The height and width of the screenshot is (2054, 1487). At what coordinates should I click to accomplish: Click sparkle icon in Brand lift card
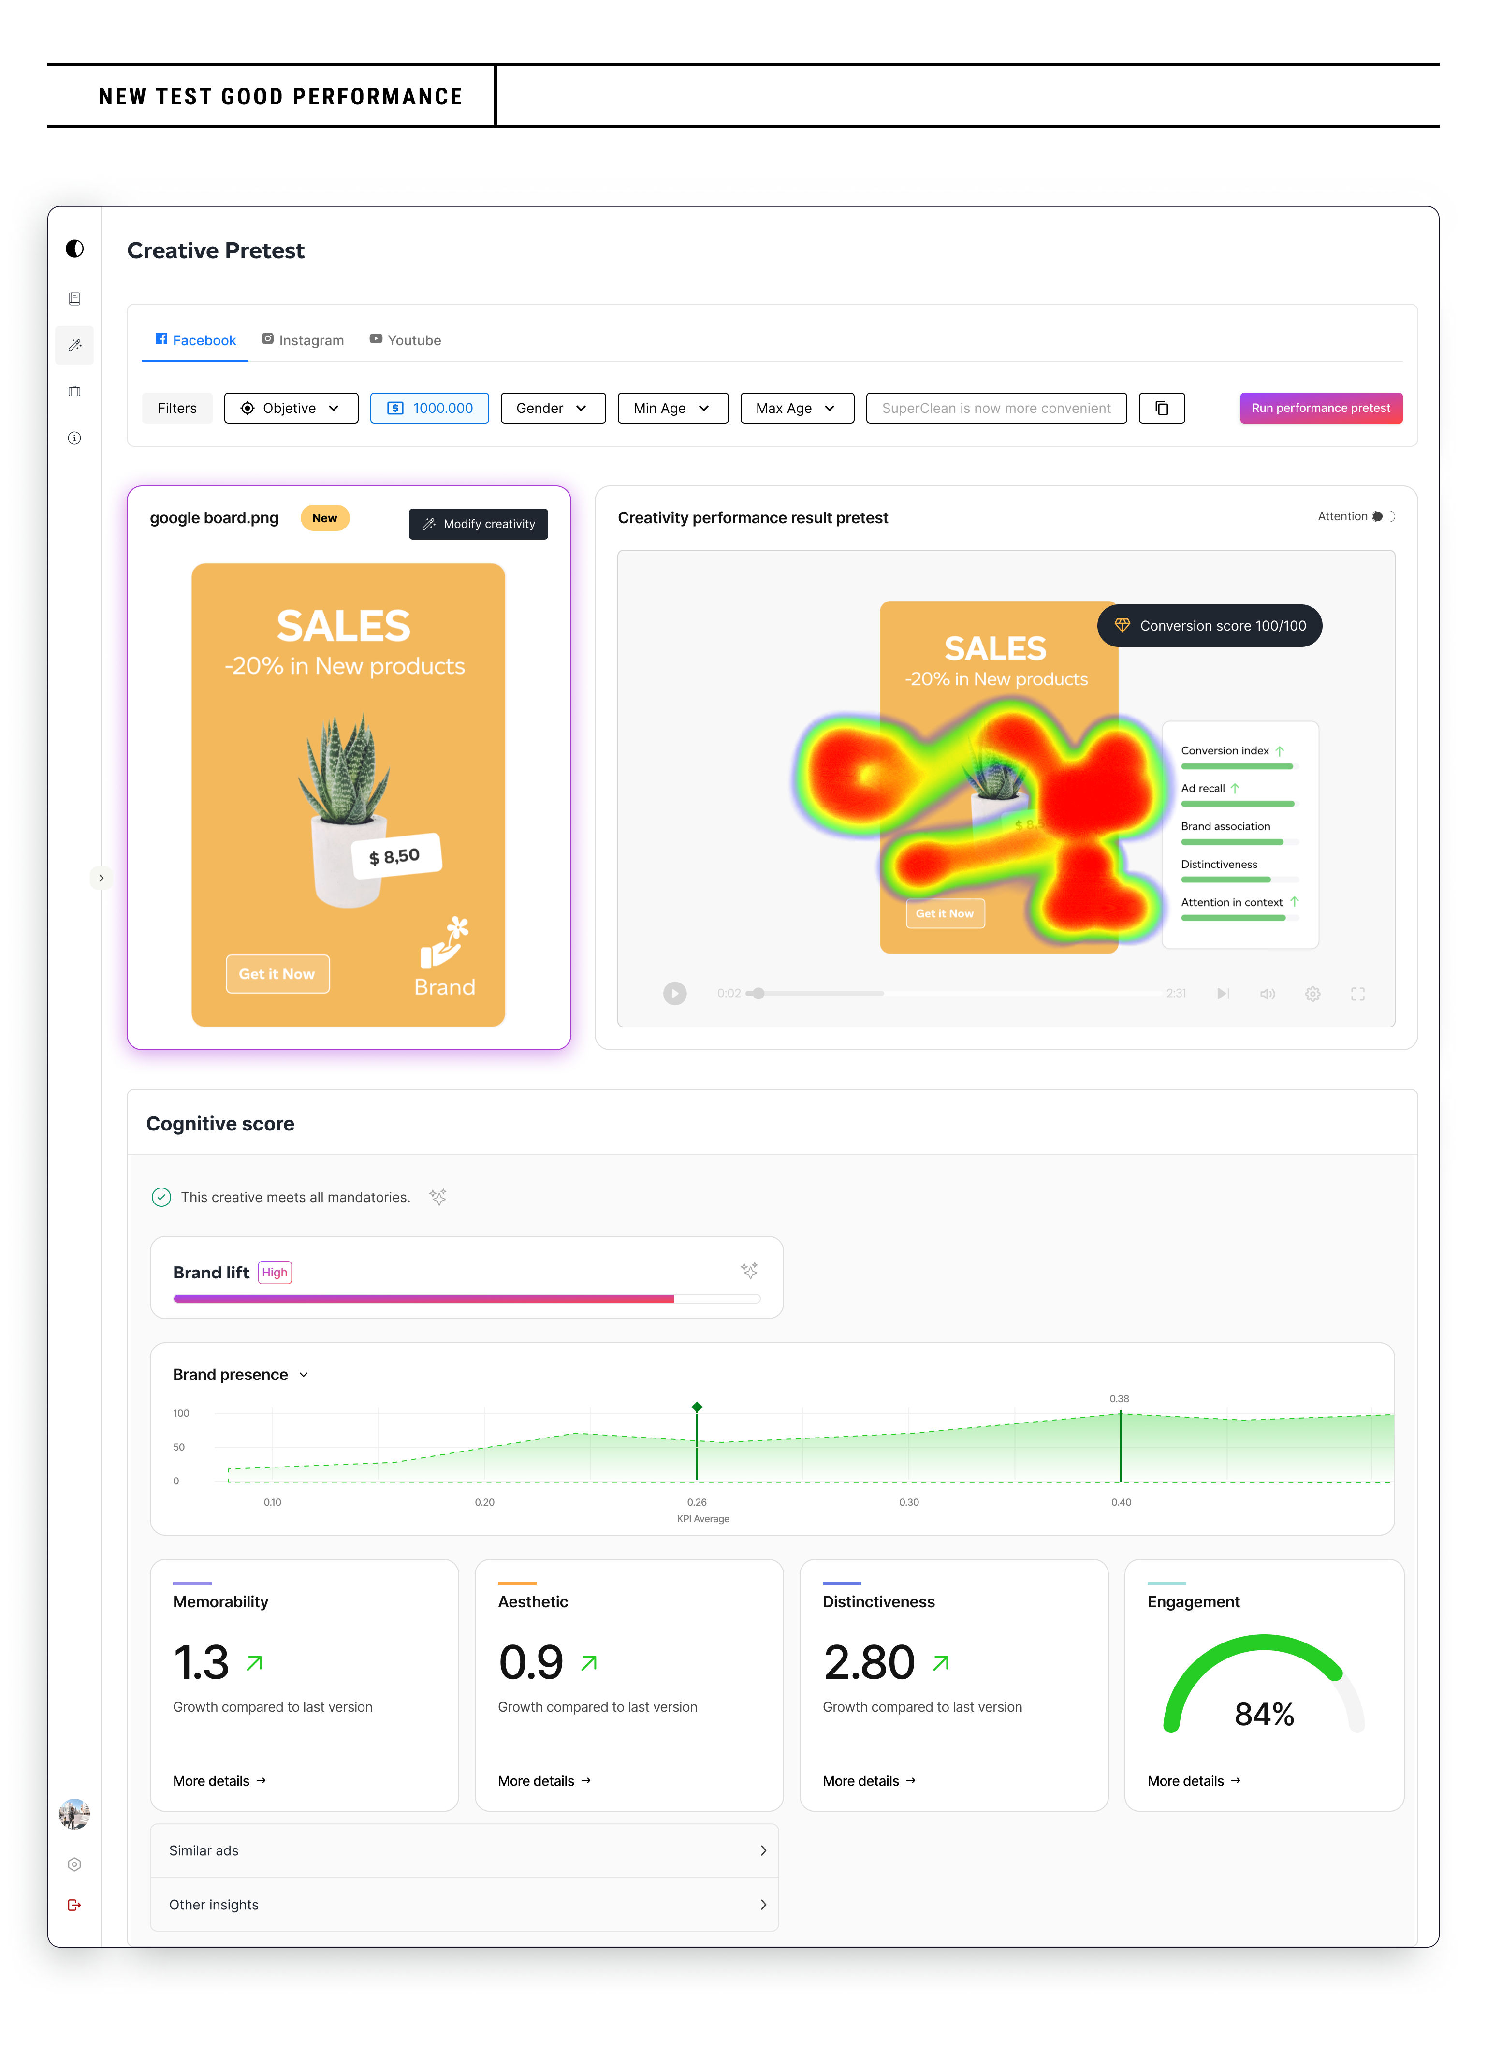749,1271
